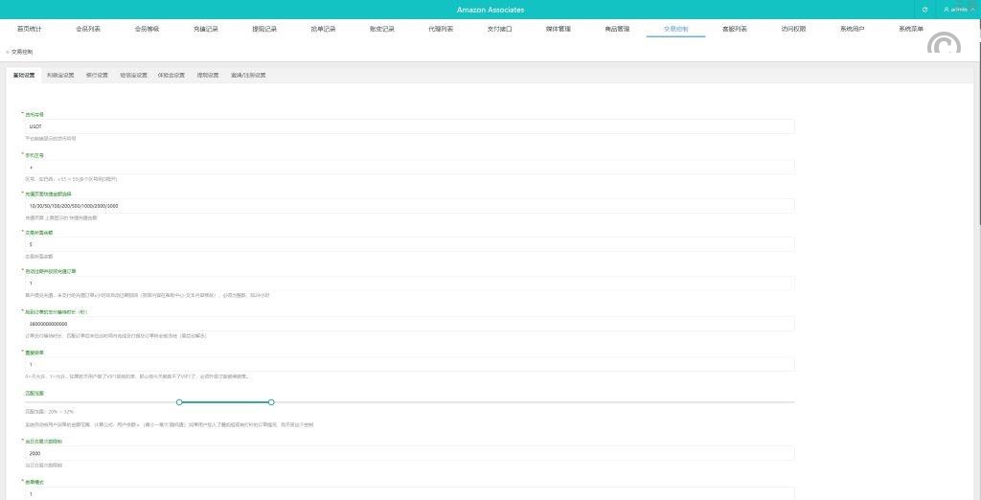Click the right slider handle at 32%

tap(272, 402)
